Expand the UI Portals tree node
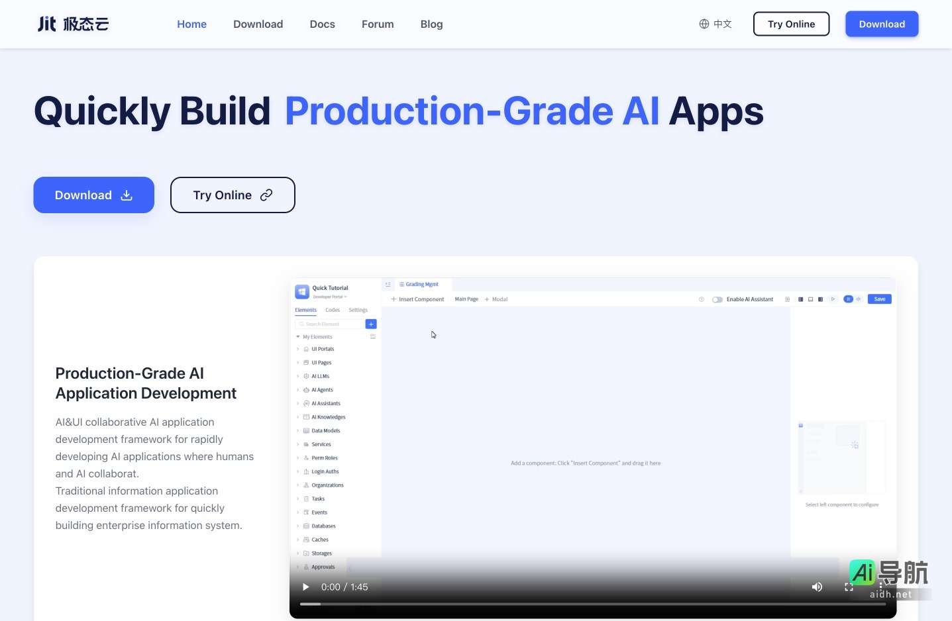Screen dimensions: 952x621 298,349
